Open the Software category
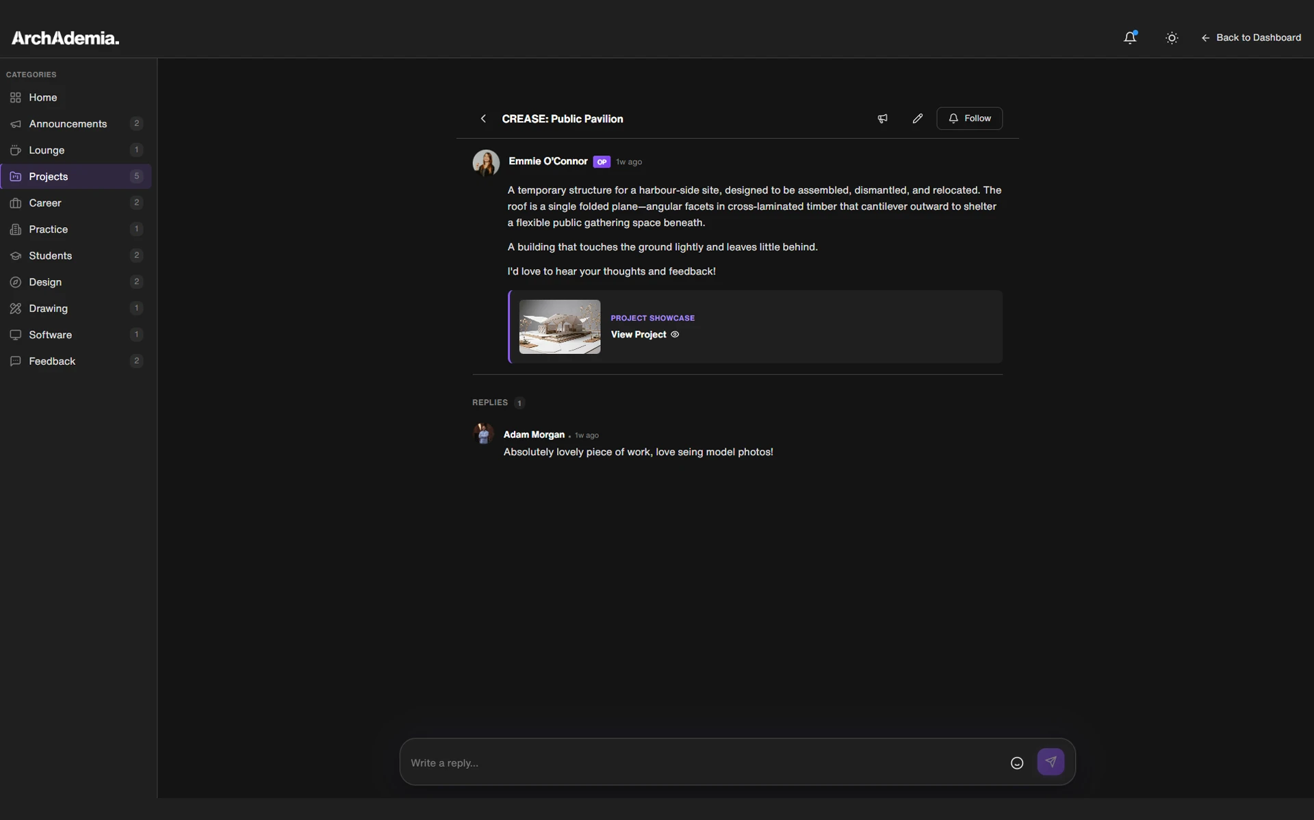Viewport: 1314px width, 820px height. pos(50,335)
